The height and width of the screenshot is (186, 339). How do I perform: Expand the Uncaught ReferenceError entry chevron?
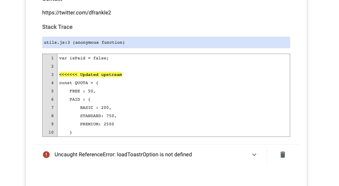(254, 155)
